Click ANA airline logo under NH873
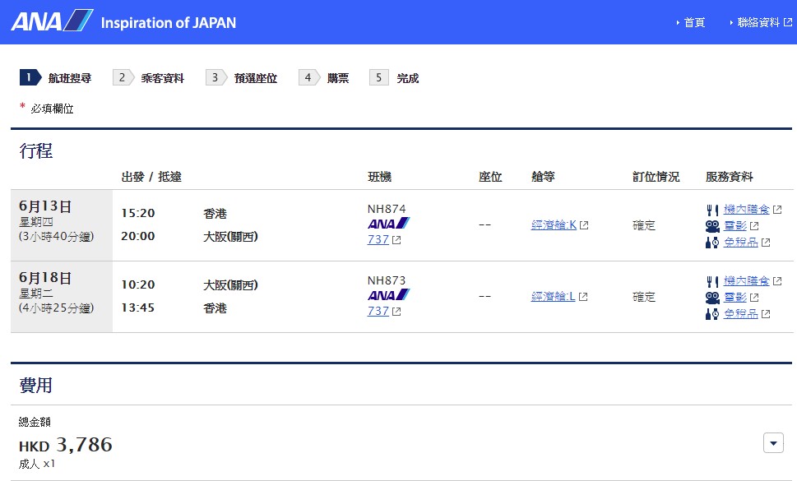 (388, 295)
